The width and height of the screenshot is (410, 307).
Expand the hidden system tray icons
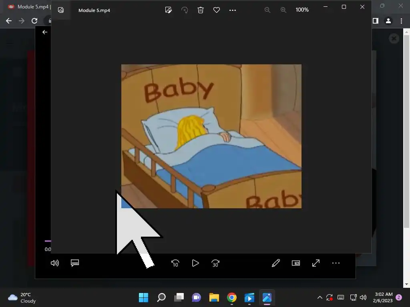[320, 297]
